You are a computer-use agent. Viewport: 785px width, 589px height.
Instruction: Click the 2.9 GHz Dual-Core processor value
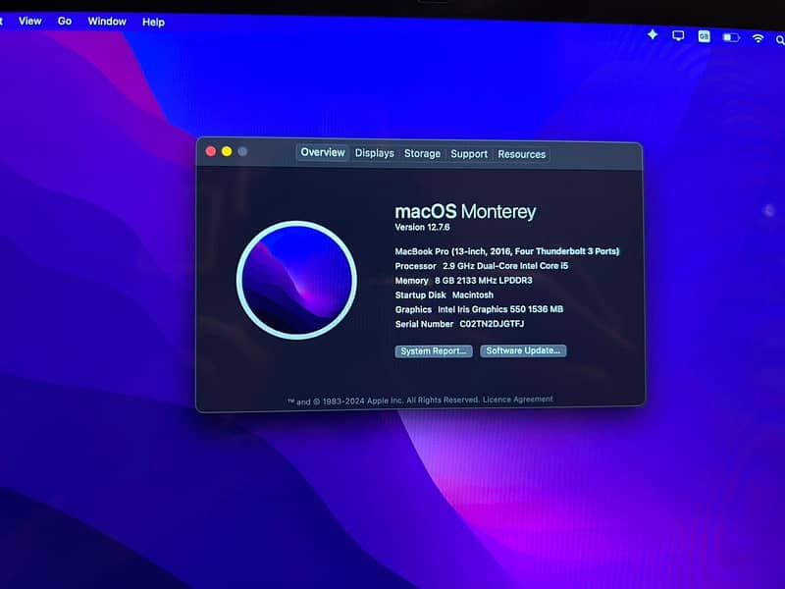point(505,266)
